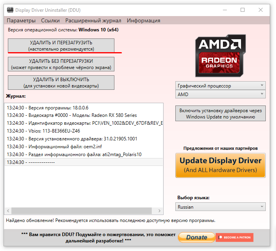
Task: Select log row Информационный файл: oem2.inf
Action: pyautogui.click(x=84, y=147)
